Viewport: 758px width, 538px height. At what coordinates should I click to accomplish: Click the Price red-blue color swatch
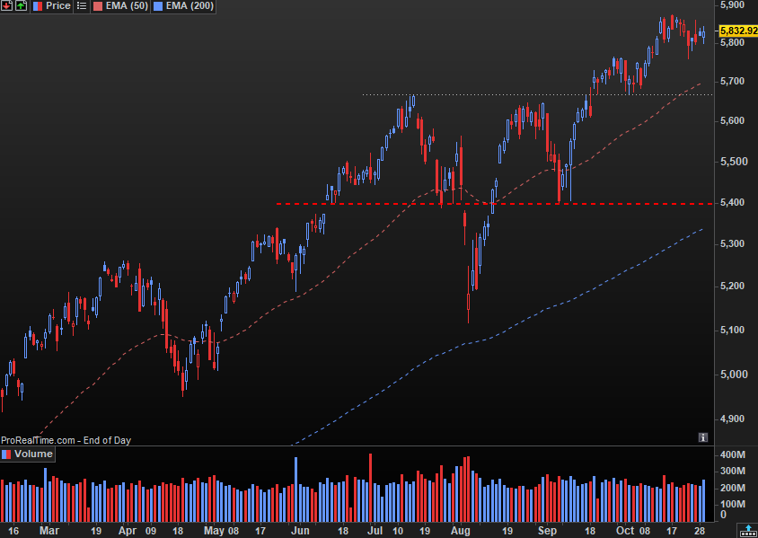click(x=38, y=5)
